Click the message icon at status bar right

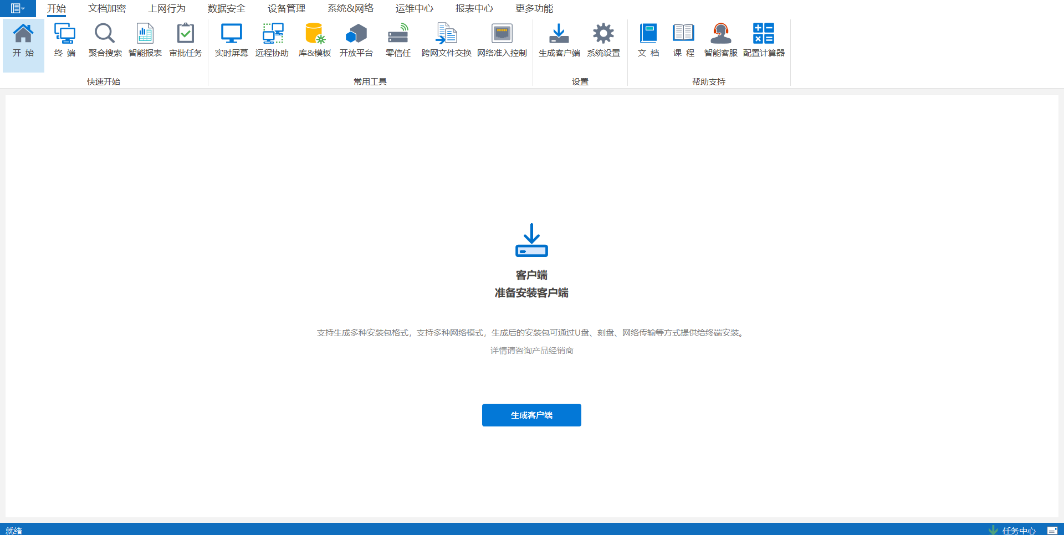pos(1052,530)
